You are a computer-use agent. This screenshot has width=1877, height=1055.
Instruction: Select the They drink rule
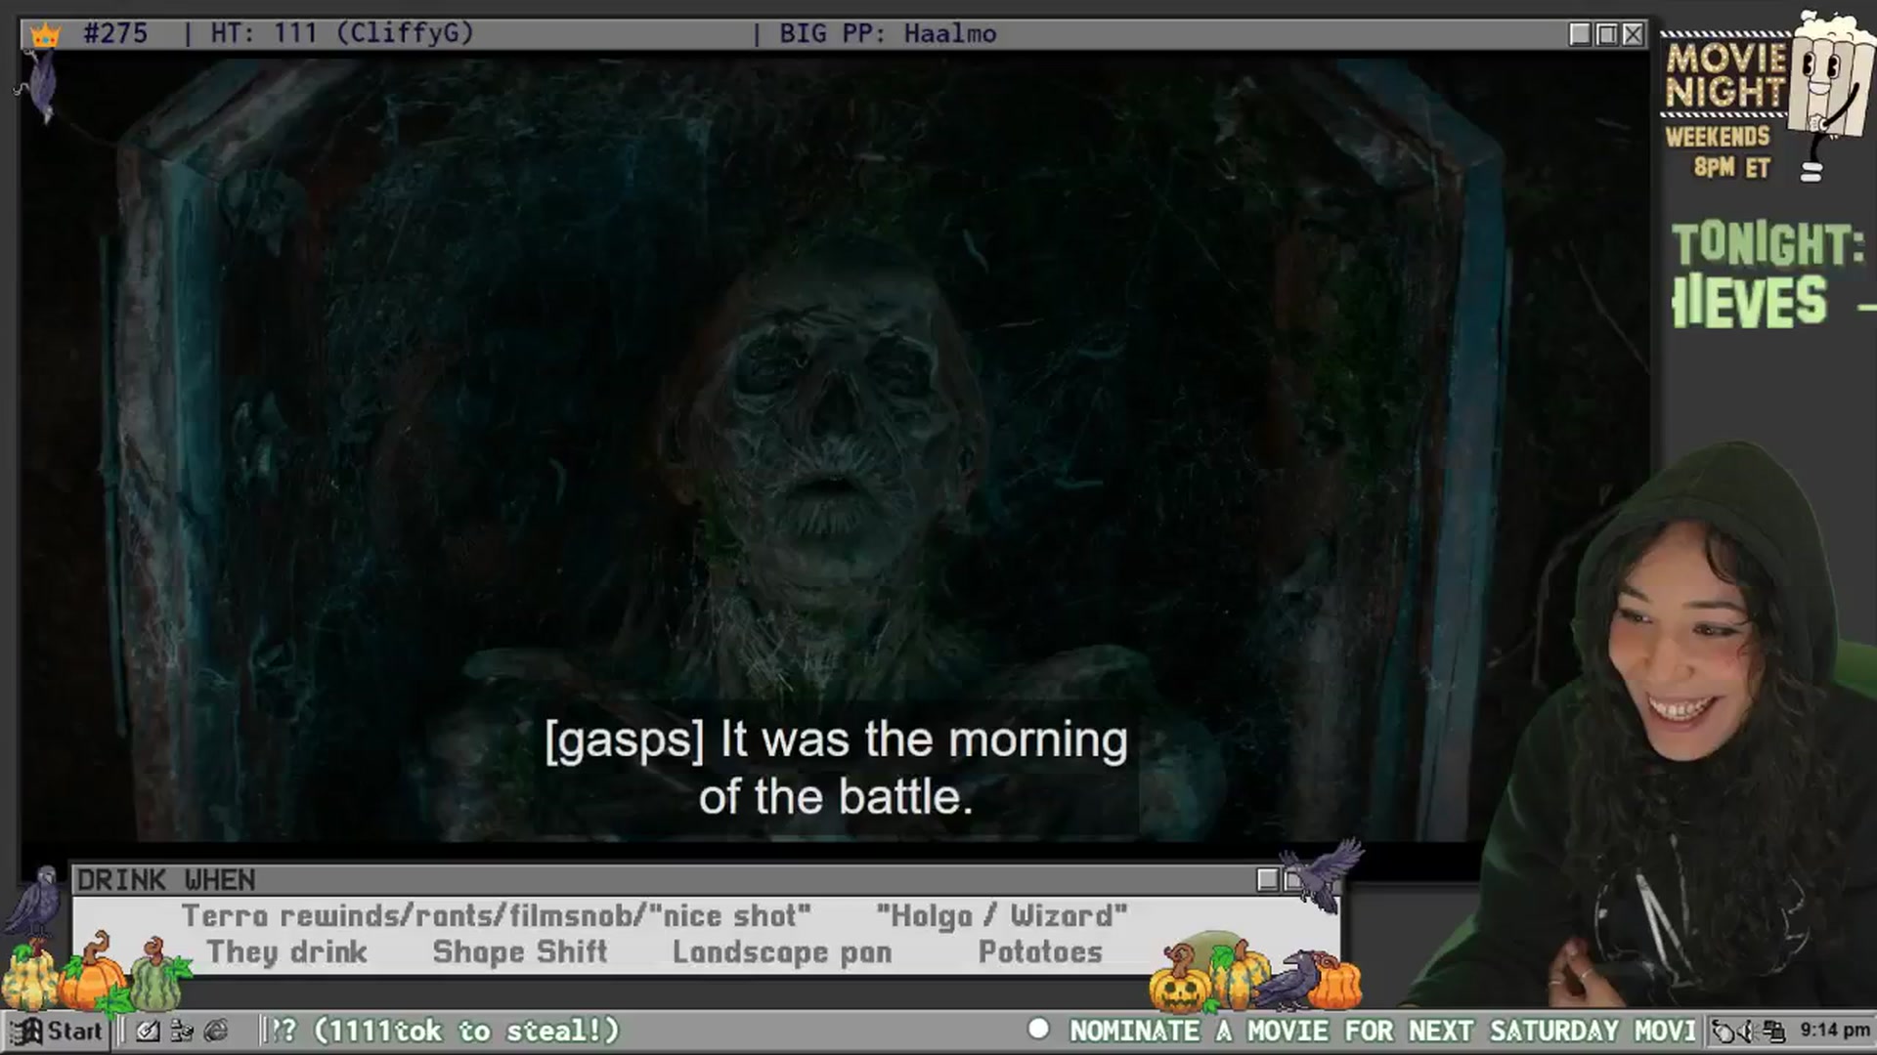click(286, 952)
